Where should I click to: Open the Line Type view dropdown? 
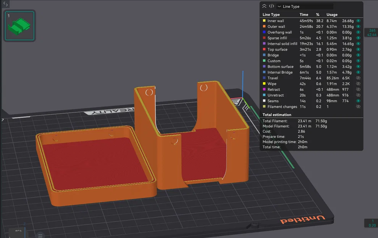click(305, 6)
